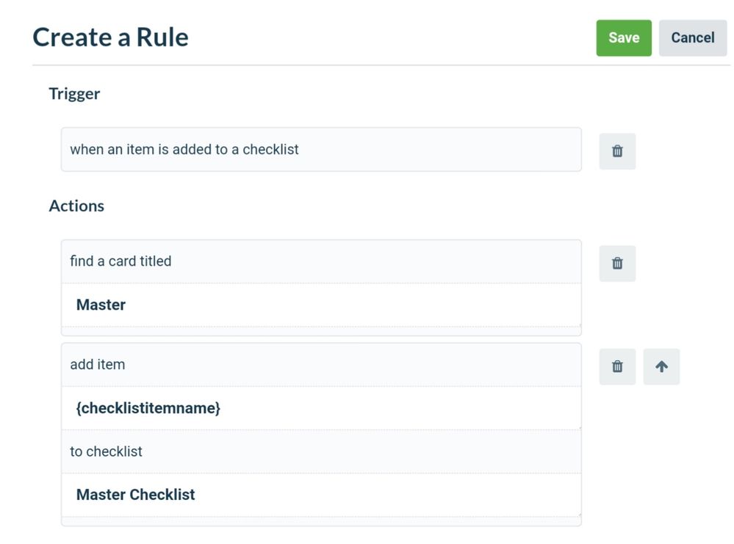Click the add item action label
The width and height of the screenshot is (734, 544).
pos(98,364)
